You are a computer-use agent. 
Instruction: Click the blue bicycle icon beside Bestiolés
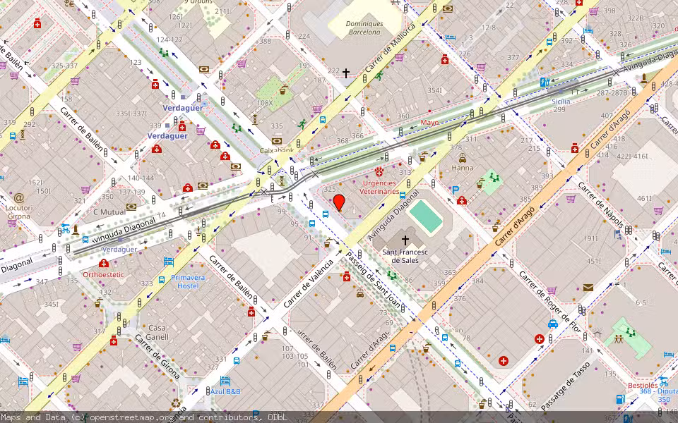(663, 382)
